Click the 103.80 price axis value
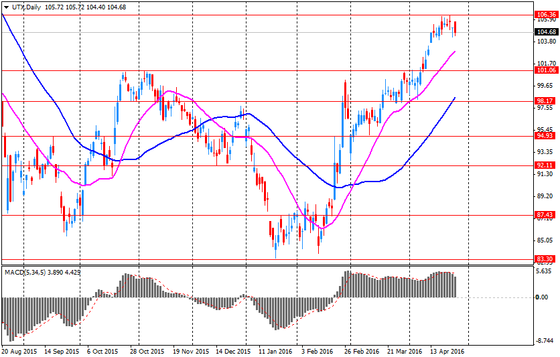The image size is (560, 357). (547, 42)
